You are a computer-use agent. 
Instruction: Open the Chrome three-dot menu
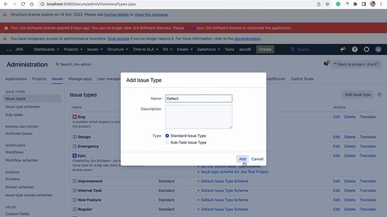click(x=381, y=4)
